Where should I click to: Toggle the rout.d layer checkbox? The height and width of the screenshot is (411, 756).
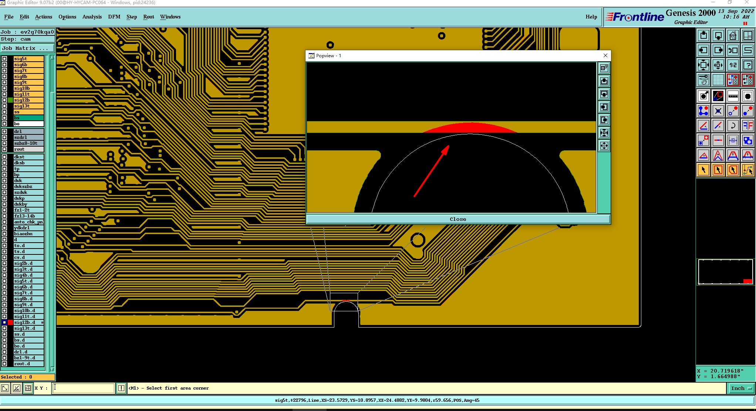coord(4,364)
